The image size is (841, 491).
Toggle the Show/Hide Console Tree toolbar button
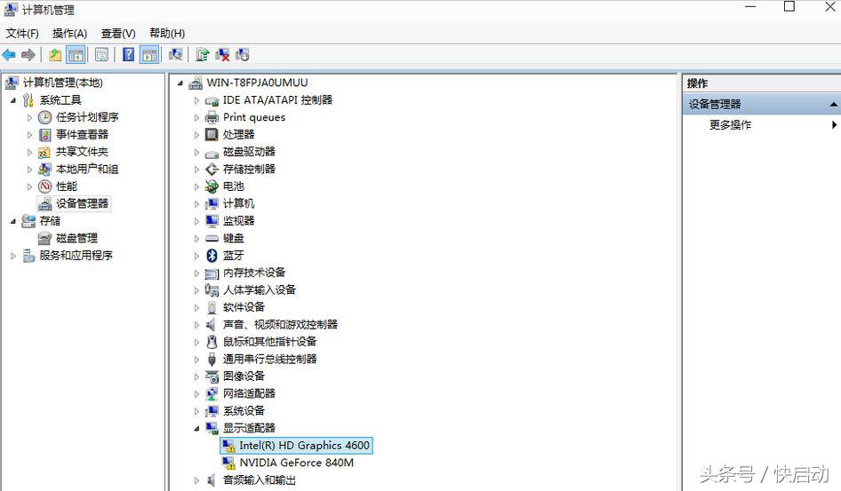[76, 55]
